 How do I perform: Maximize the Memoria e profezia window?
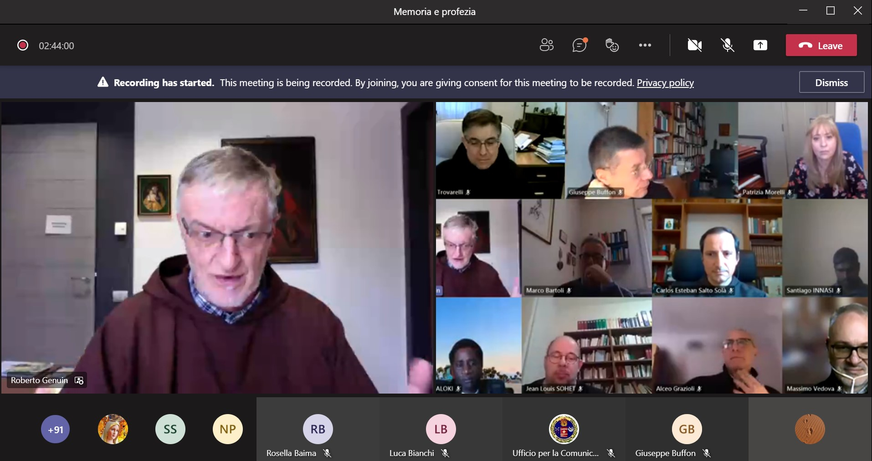(830, 11)
